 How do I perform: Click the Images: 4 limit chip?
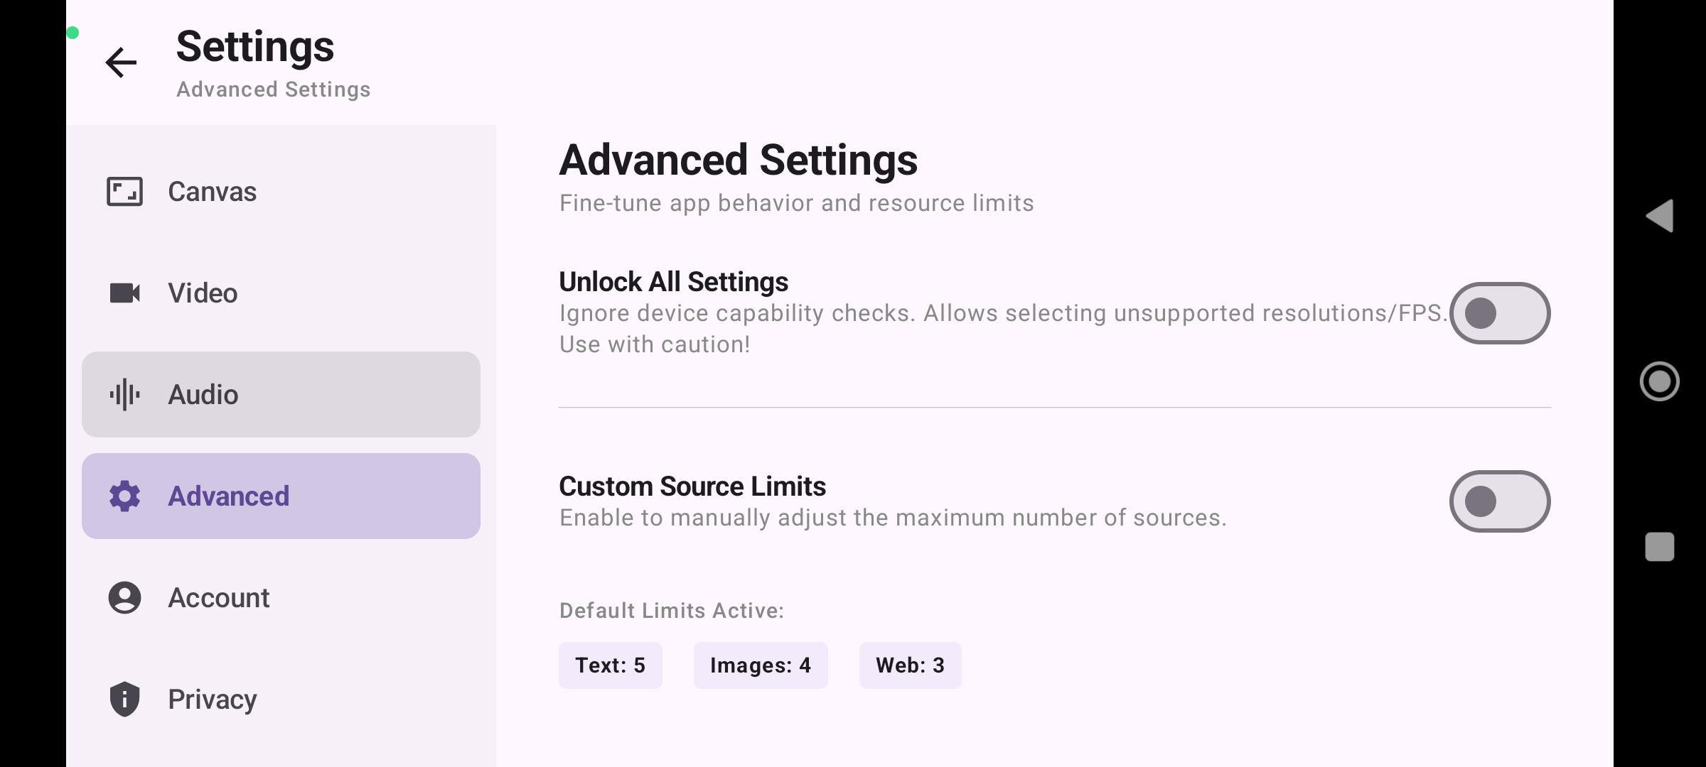(760, 665)
